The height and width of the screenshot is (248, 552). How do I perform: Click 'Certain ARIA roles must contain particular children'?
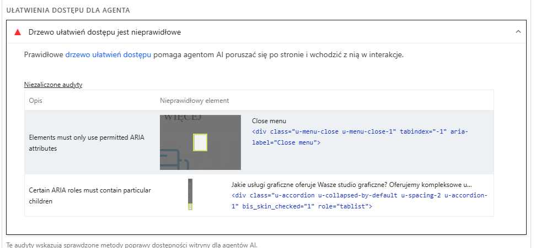point(90,196)
